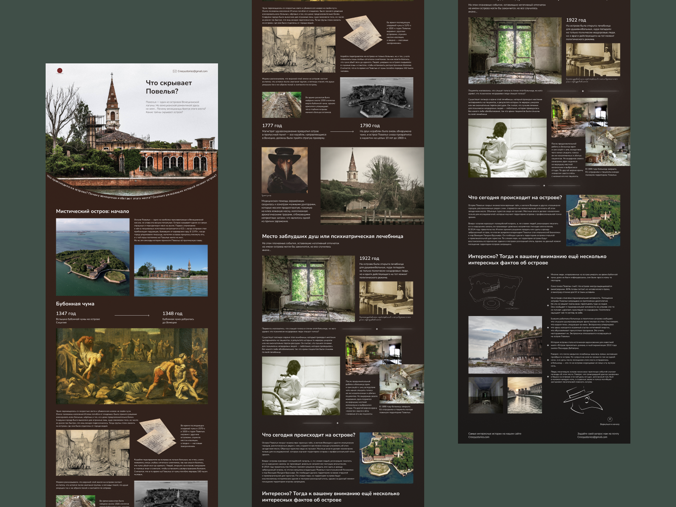676x507 pixels.
Task: Open the blue-water waterfront building photo
Action: click(171, 270)
